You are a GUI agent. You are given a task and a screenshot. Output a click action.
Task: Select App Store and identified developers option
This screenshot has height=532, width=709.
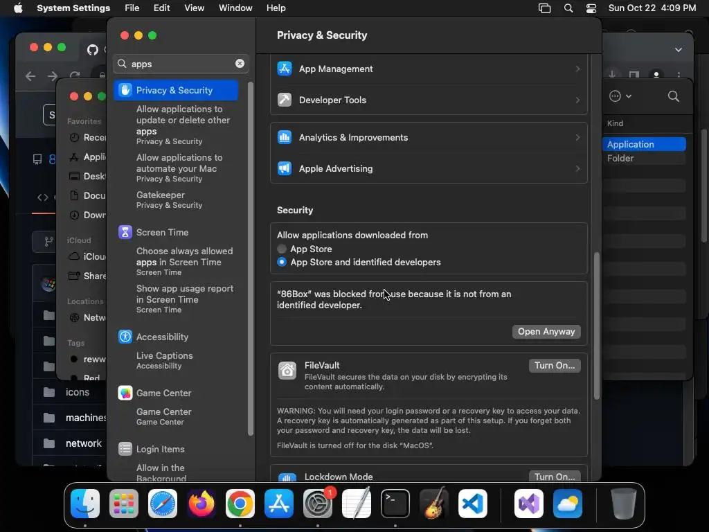coord(282,262)
